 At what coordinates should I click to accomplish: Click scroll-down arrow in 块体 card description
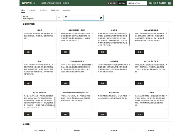(x=55, y=78)
